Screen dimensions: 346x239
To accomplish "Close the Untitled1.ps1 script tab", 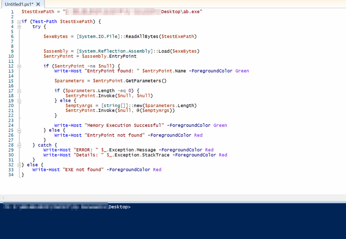I will click(x=38, y=4).
